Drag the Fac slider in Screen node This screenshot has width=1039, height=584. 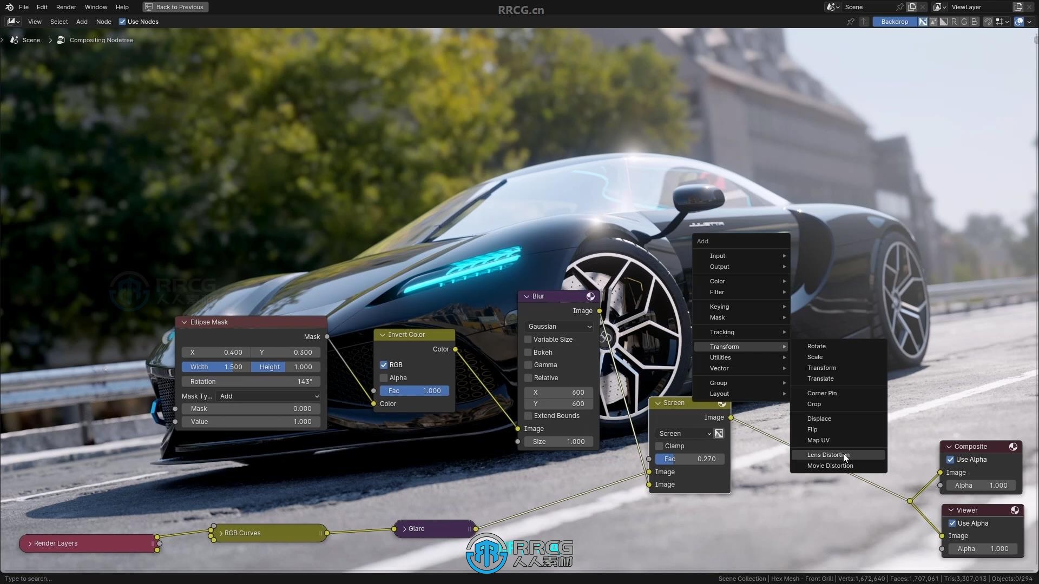pyautogui.click(x=688, y=459)
